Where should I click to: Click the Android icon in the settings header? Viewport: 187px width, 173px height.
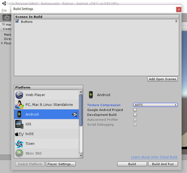tap(91, 95)
